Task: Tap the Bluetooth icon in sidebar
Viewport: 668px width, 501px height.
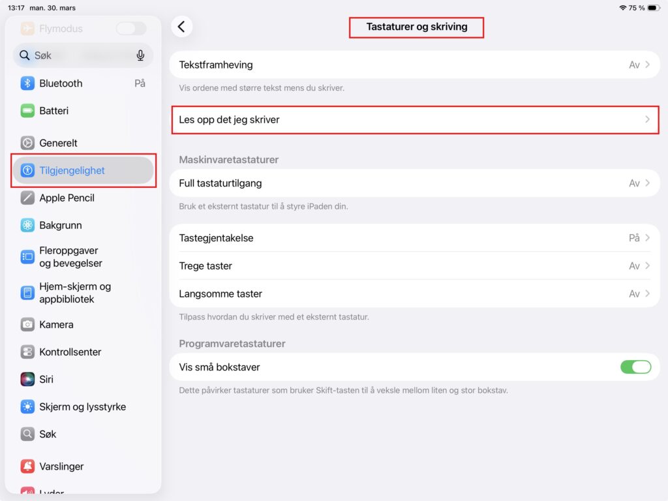Action: pyautogui.click(x=27, y=83)
